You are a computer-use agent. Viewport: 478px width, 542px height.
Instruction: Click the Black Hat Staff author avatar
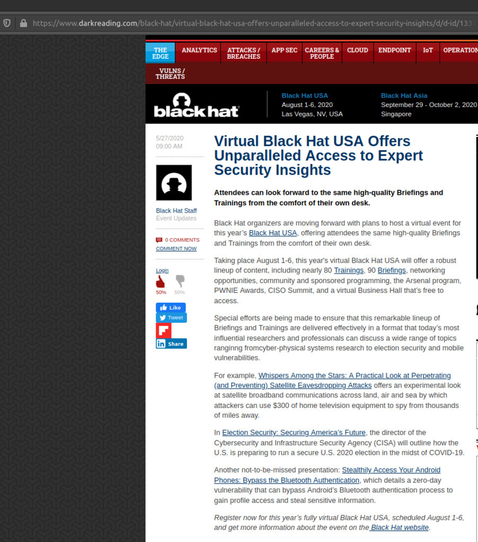[x=174, y=183]
